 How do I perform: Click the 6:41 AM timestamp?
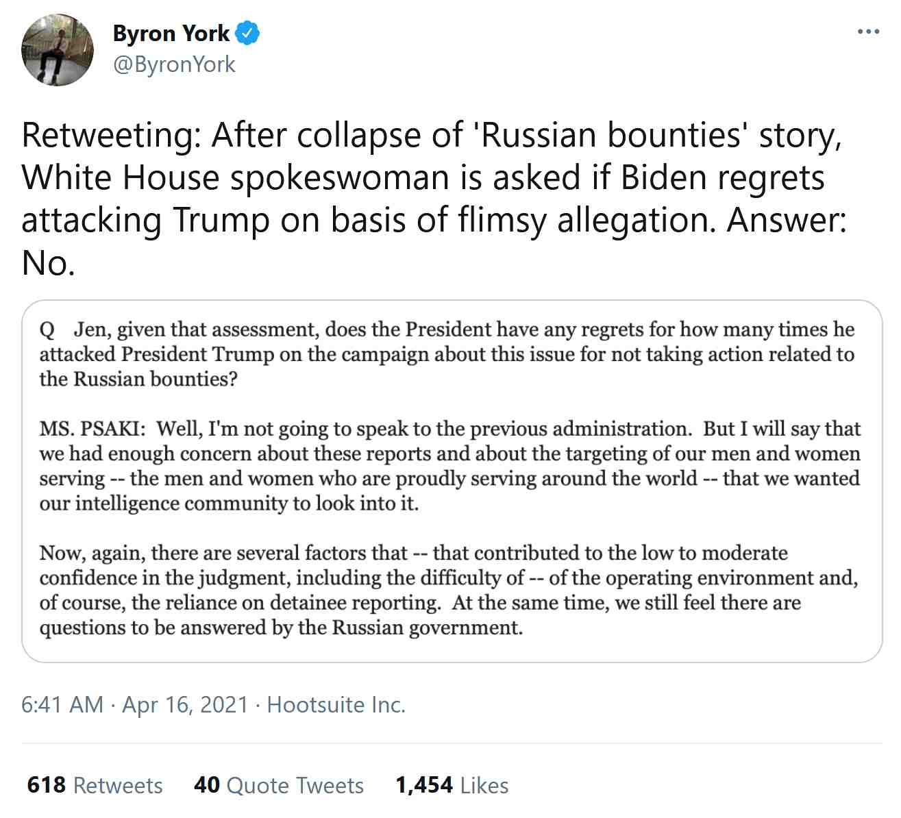(62, 704)
